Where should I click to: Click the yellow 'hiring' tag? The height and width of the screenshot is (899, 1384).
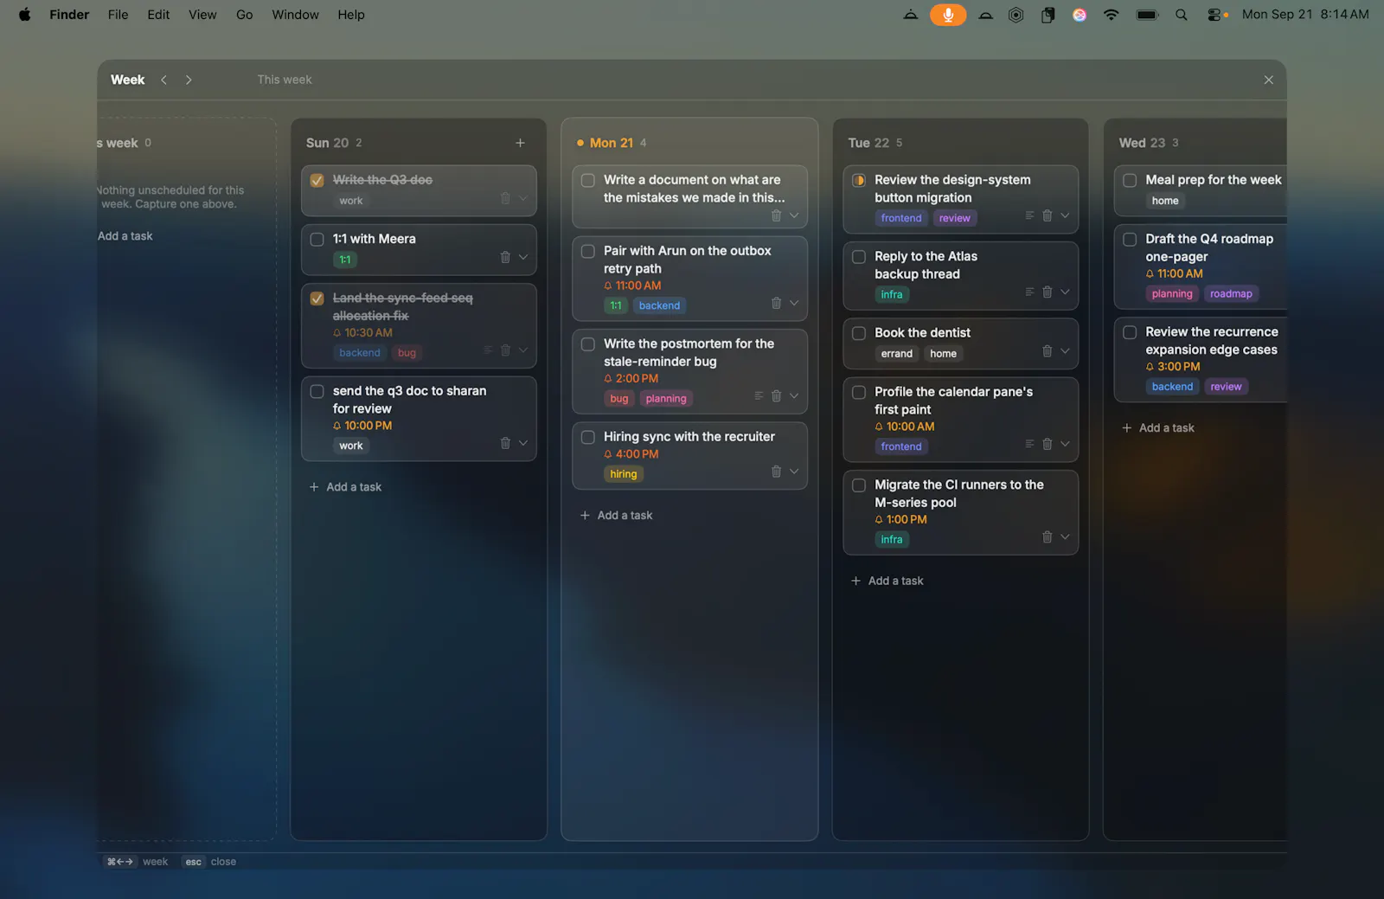tap(623, 474)
